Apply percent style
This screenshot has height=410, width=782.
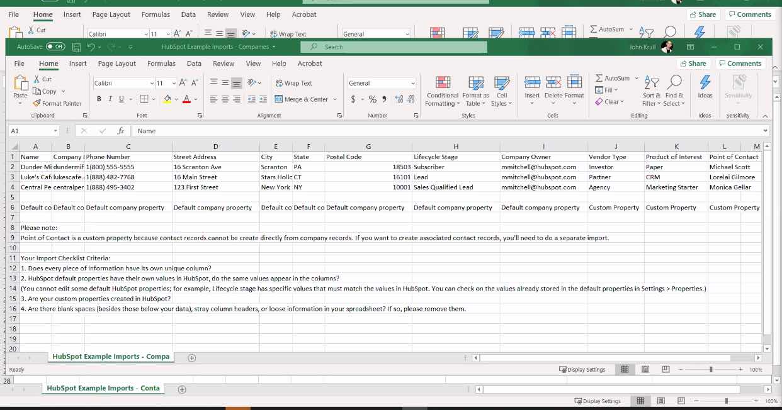373,99
